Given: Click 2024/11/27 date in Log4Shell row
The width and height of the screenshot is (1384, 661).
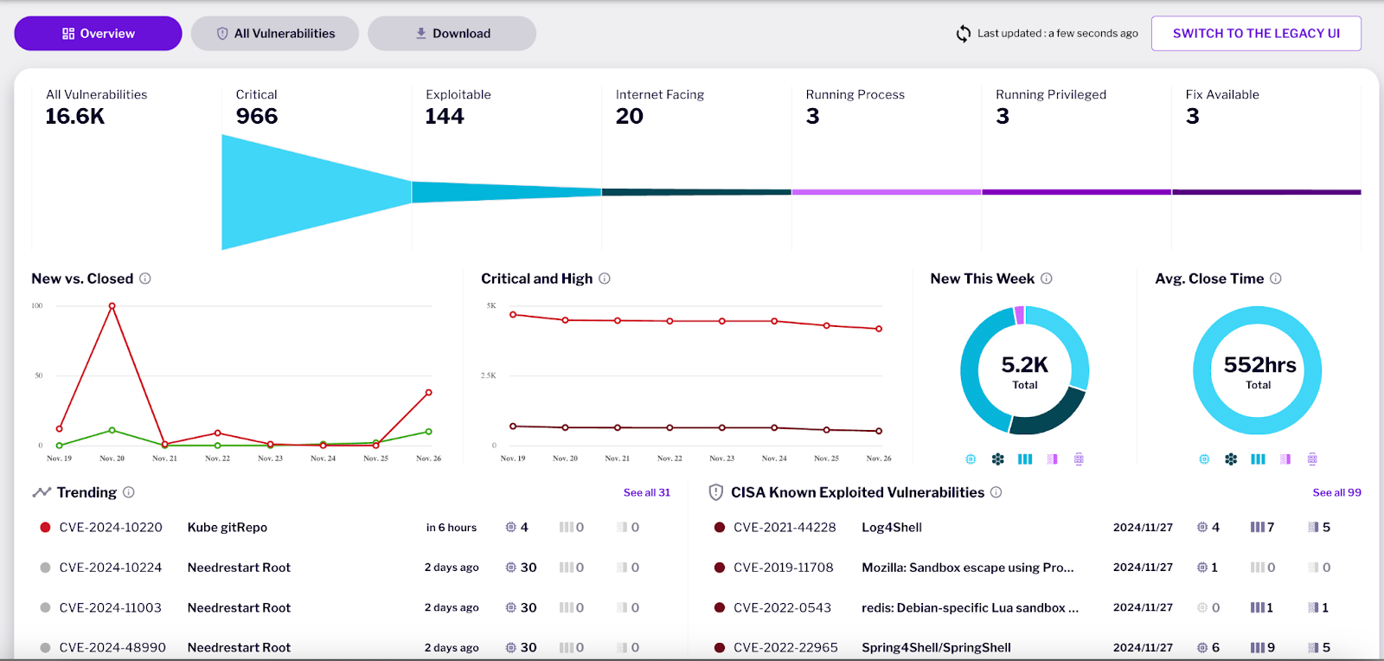Looking at the screenshot, I should (1143, 527).
